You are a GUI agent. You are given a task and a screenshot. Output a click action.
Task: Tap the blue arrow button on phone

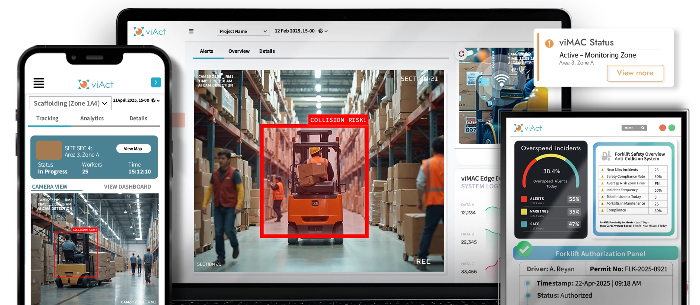pyautogui.click(x=156, y=82)
